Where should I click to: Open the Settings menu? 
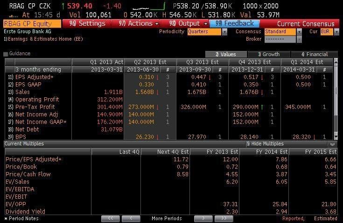tap(87, 23)
